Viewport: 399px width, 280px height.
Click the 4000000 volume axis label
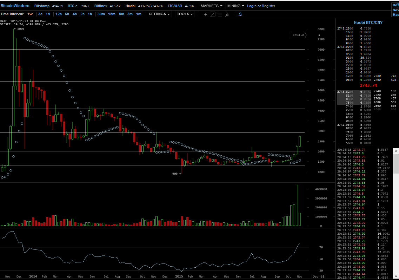pyautogui.click(x=321, y=189)
